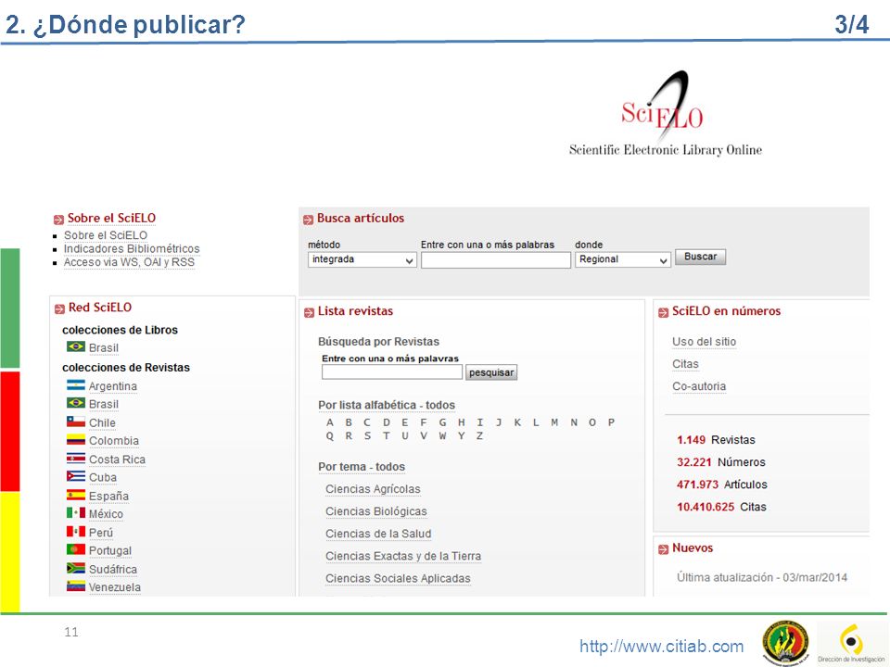The width and height of the screenshot is (890, 667).
Task: Click the Cuba flag icon
Action: pos(75,476)
